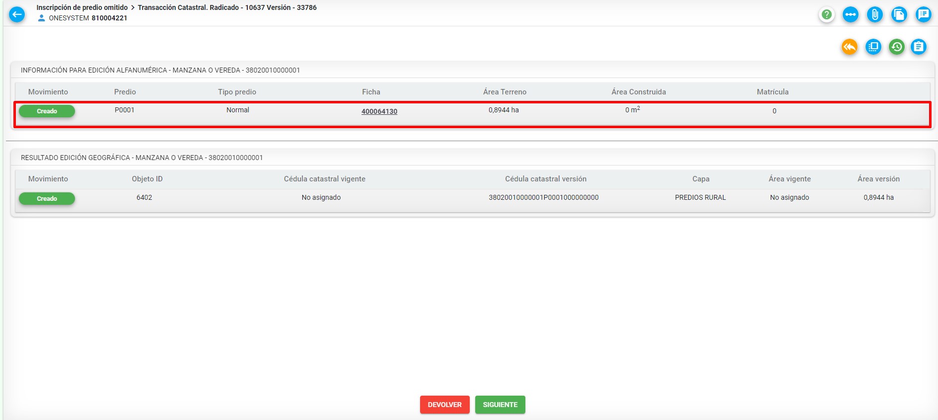Click the Área Terreno column header
The width and height of the screenshot is (938, 420).
point(505,92)
